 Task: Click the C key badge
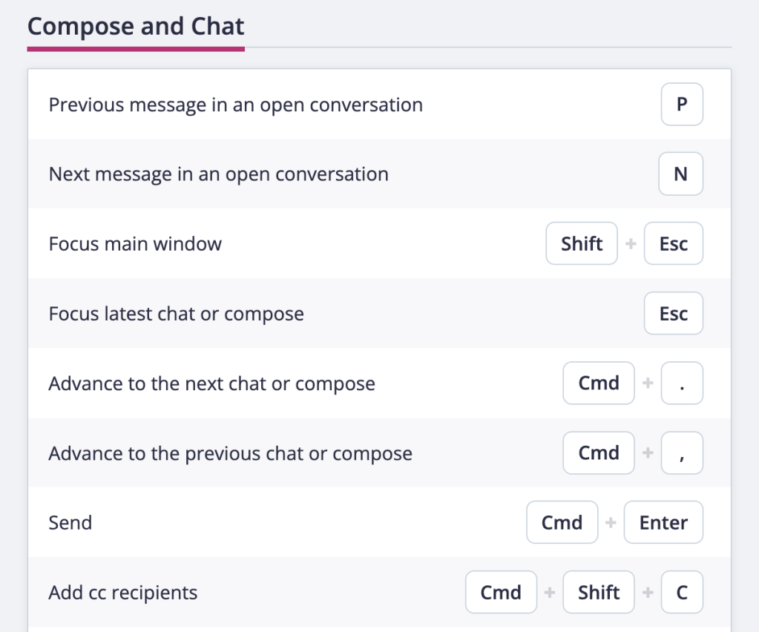[681, 593]
